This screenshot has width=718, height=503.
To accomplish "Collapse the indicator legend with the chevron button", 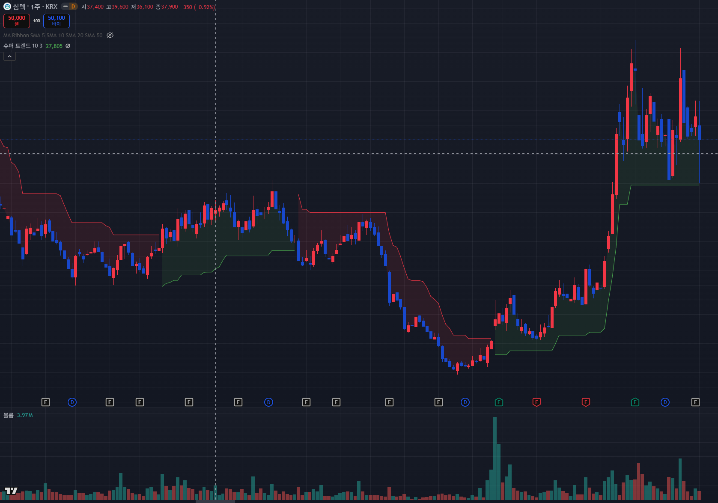I will 9,57.
